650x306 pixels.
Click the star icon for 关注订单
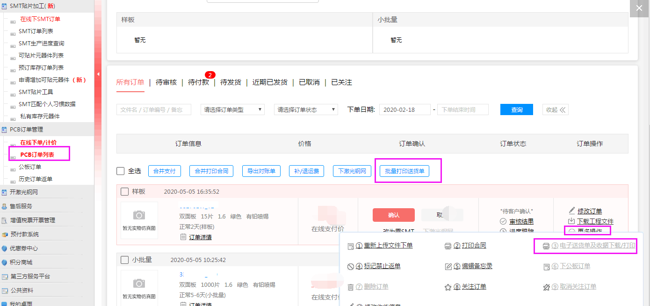448,287
